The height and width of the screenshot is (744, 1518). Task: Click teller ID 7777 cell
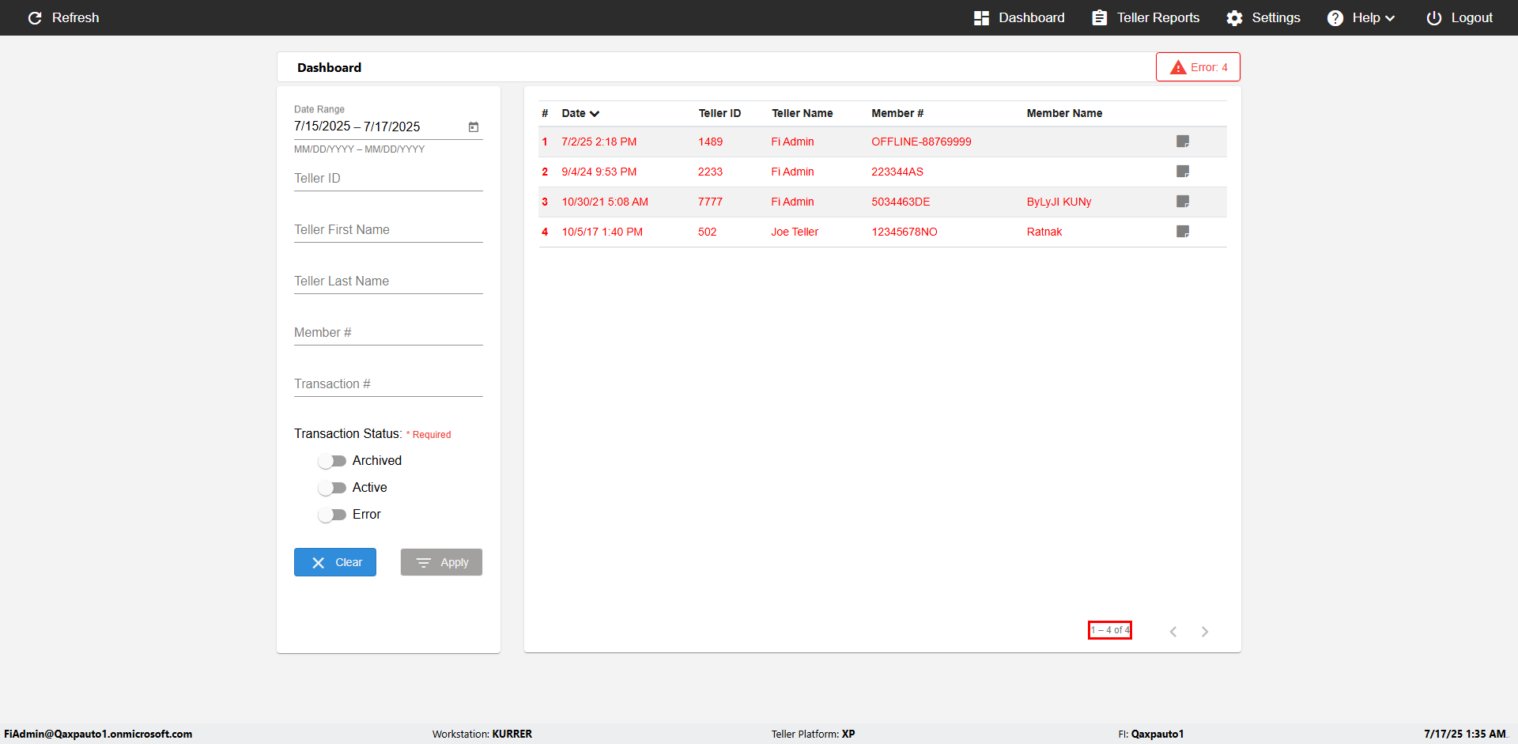pos(710,202)
